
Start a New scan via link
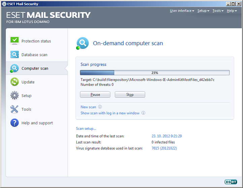[88, 107]
